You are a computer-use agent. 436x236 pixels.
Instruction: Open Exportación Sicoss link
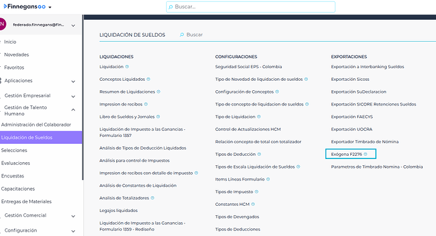coord(350,79)
